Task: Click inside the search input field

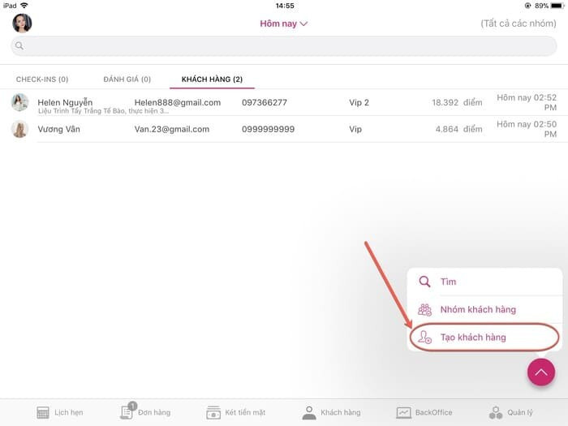Action: pyautogui.click(x=284, y=45)
